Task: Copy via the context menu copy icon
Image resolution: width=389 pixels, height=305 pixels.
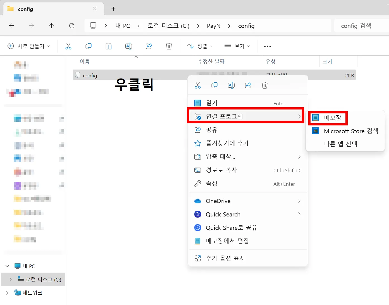Action: [214, 85]
